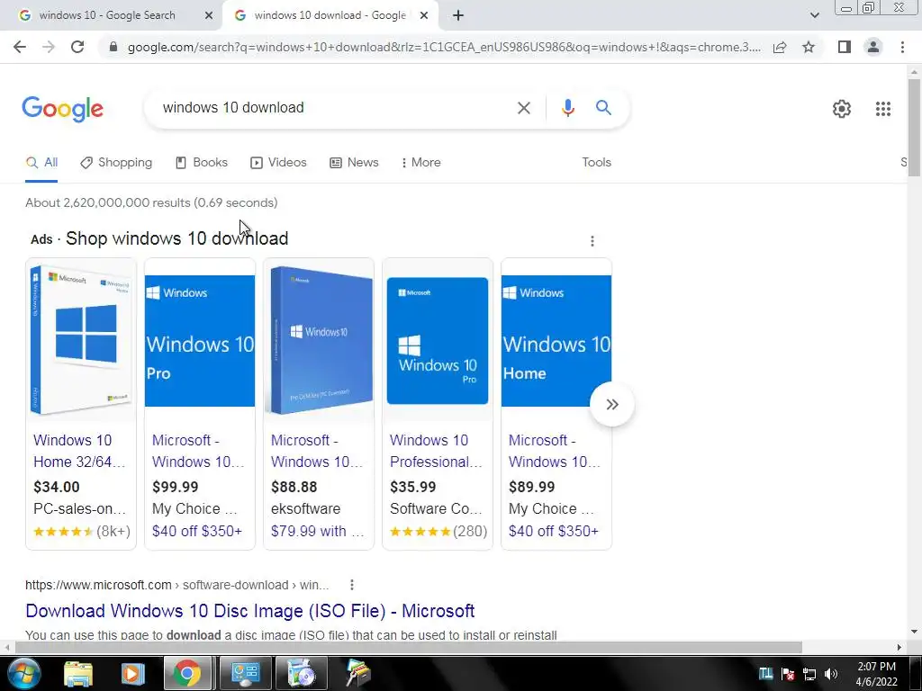Close the 'windows 10 download' tab

coord(423,16)
